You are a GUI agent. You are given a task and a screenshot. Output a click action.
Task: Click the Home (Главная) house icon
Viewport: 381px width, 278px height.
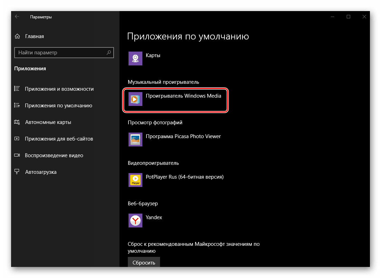coord(17,36)
